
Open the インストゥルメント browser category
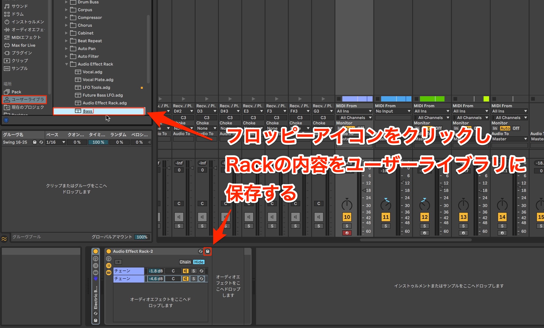tap(24, 22)
